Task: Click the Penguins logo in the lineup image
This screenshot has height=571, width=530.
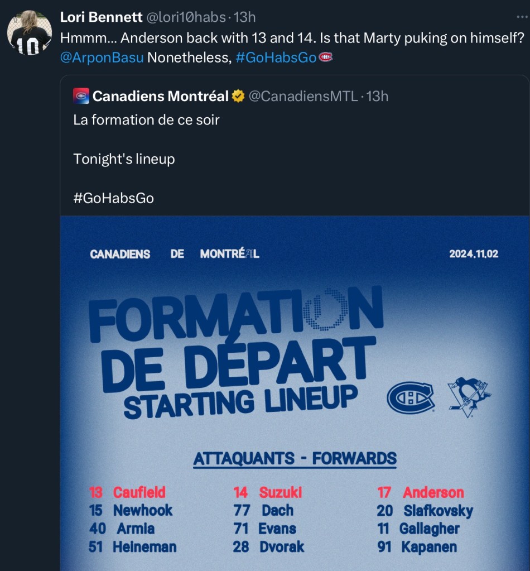Action: [x=469, y=396]
